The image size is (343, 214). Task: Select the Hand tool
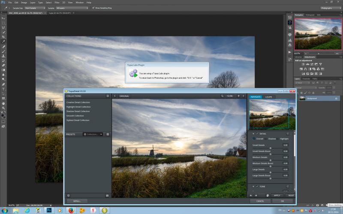click(3, 103)
